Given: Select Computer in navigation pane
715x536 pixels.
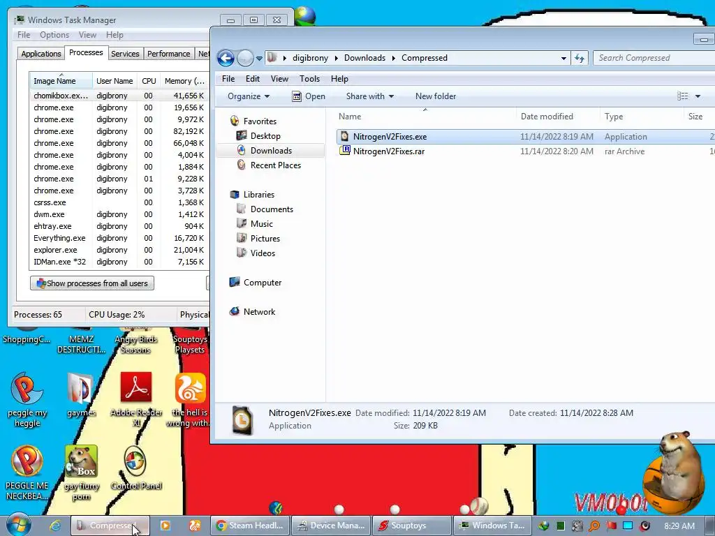Looking at the screenshot, I should pyautogui.click(x=263, y=283).
